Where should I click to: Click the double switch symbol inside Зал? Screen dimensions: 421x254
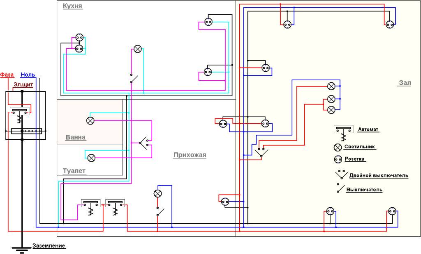[x=260, y=153]
